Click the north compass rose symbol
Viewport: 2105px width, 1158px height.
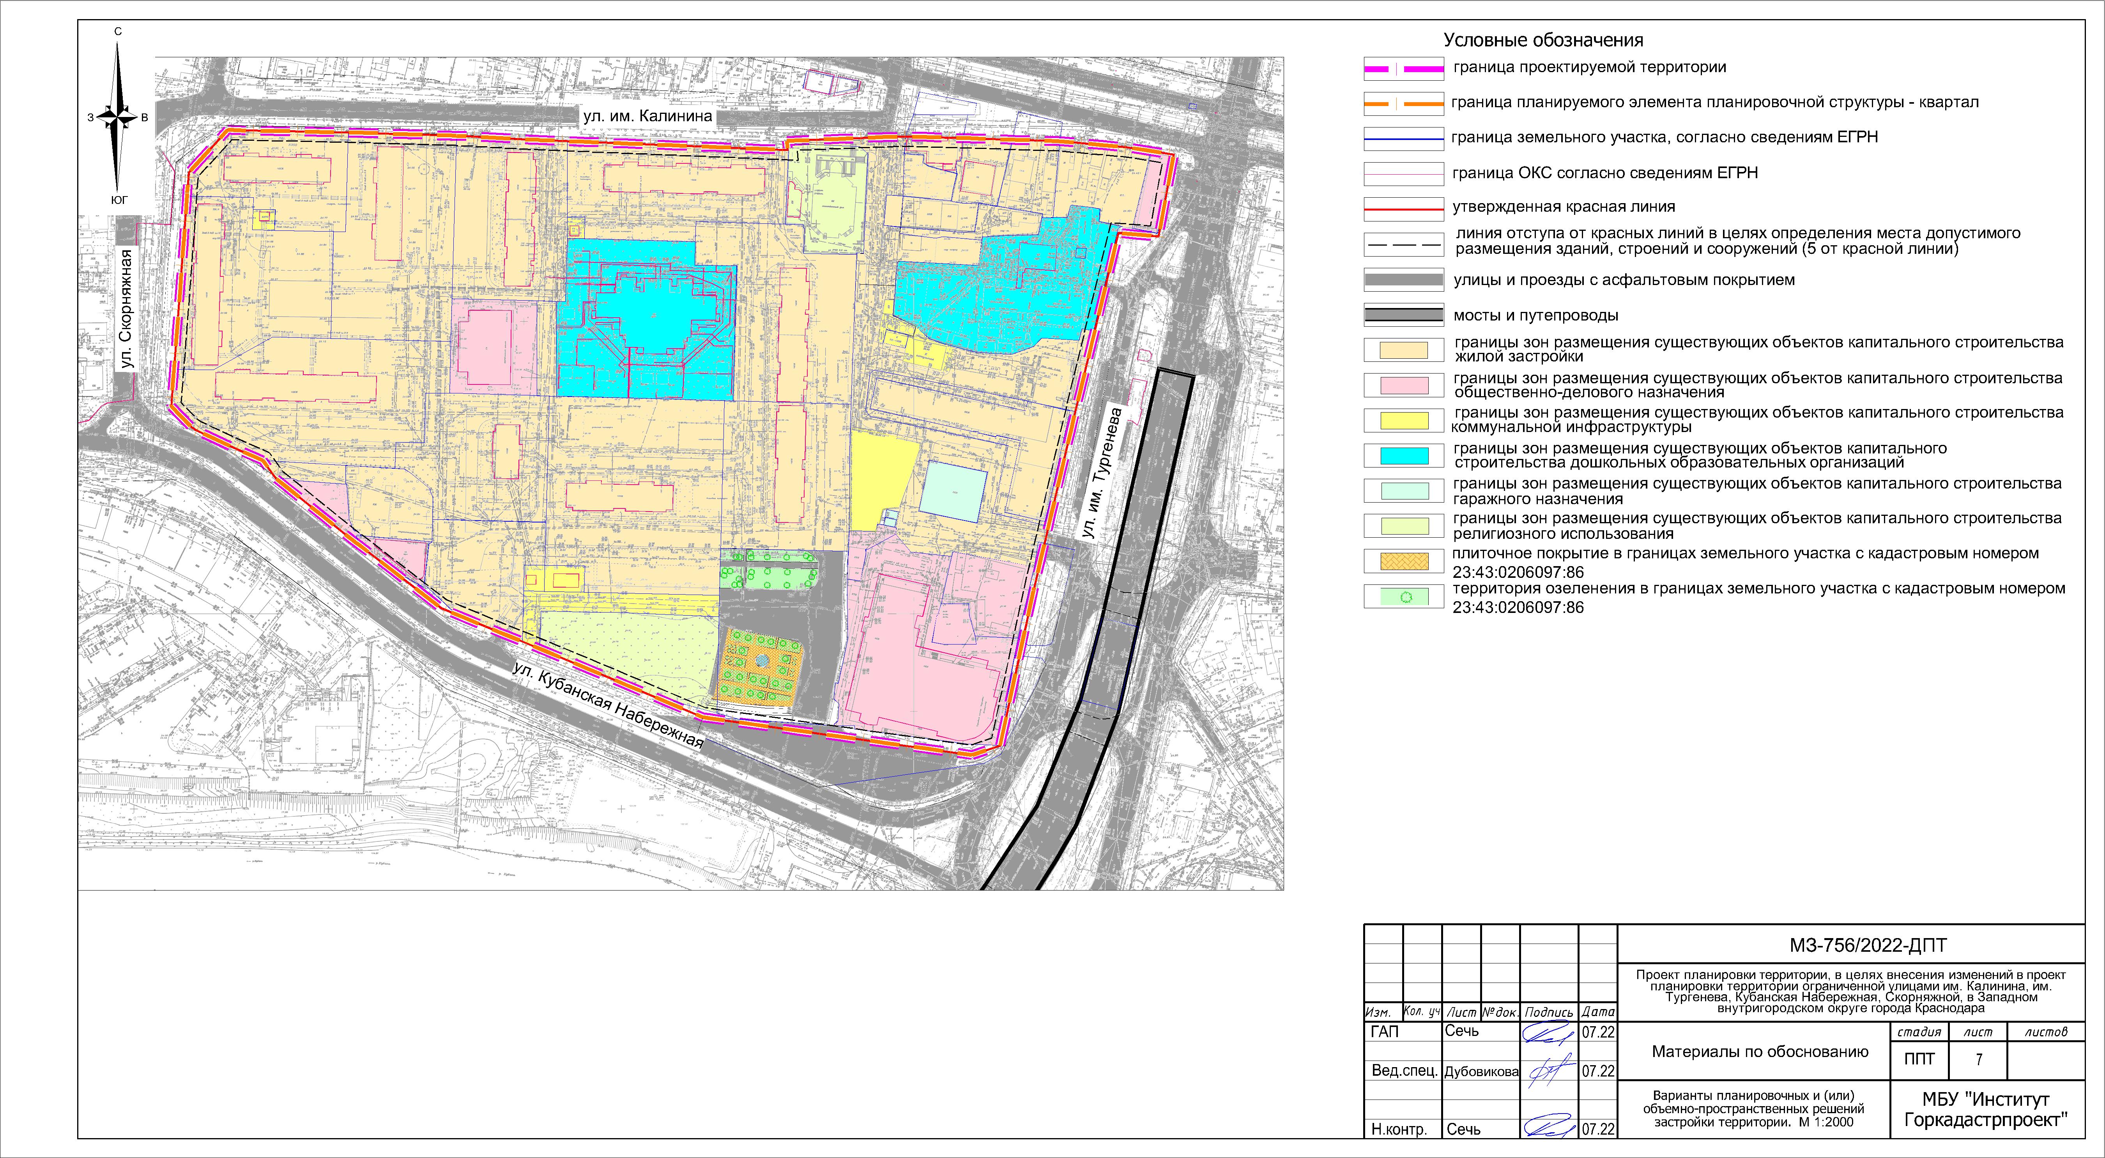click(x=119, y=116)
